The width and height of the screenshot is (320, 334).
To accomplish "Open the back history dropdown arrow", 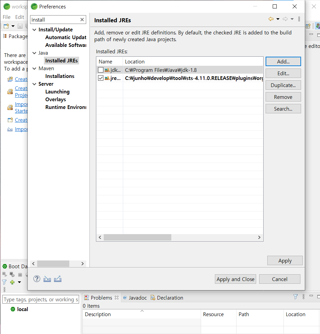I will coord(278,19).
